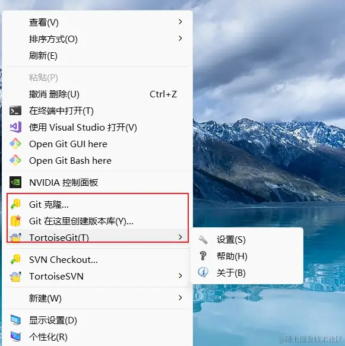Click the Visual Studio icon
This screenshot has width=345, height=346.
pos(15,127)
